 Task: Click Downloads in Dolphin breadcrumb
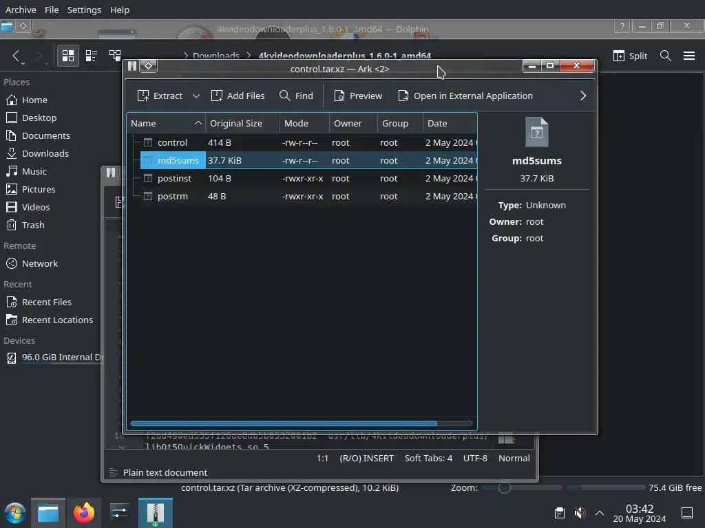(216, 56)
